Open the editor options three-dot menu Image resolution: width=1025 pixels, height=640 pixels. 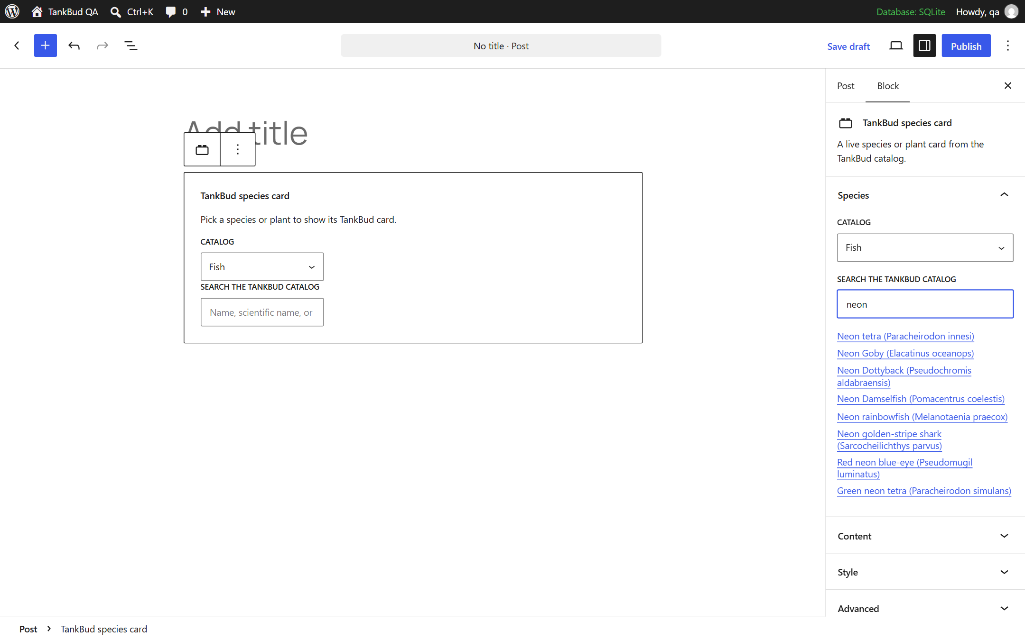(x=1008, y=46)
